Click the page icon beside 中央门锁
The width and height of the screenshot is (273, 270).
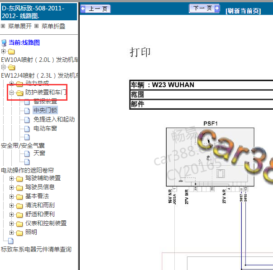coord(27,111)
